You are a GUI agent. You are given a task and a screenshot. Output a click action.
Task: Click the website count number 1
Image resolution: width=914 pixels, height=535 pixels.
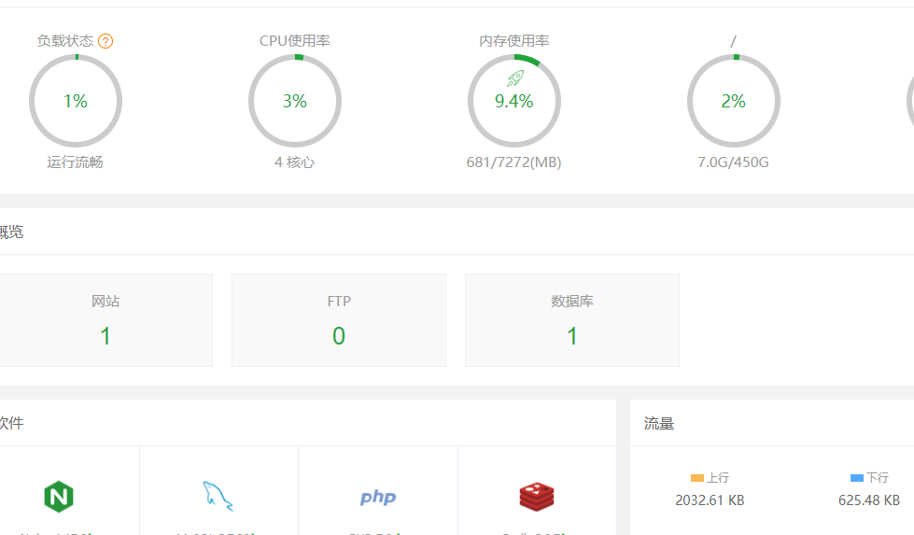pos(105,336)
